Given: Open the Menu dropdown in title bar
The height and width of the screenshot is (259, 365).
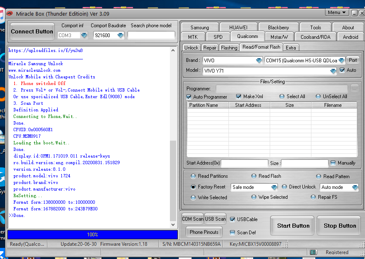Looking at the screenshot, I should click(x=337, y=12).
